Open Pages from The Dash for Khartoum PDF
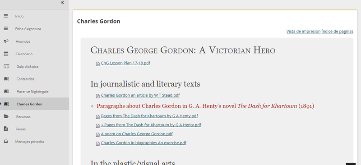 click(149, 116)
